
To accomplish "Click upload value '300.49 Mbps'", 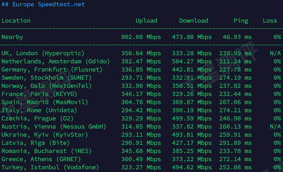I will [141, 159].
